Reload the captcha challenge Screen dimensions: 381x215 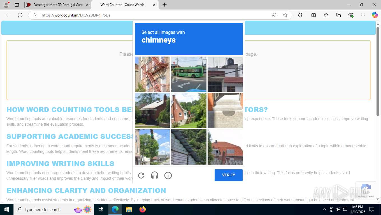coord(141,176)
